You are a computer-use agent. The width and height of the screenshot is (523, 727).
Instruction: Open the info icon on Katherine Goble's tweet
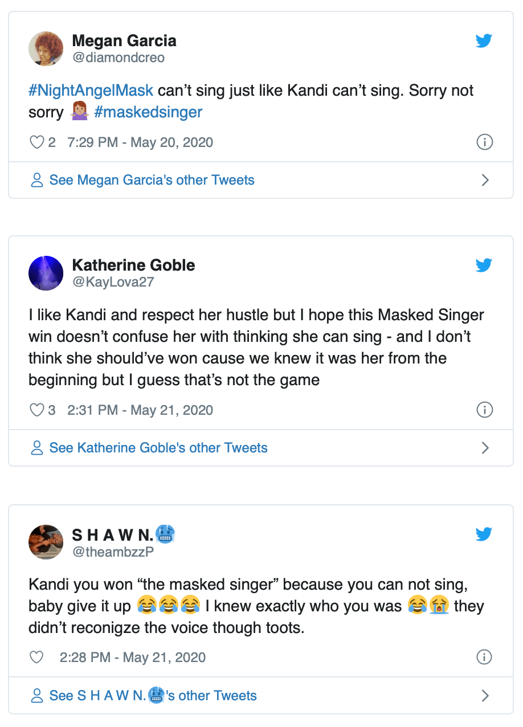[x=484, y=410]
